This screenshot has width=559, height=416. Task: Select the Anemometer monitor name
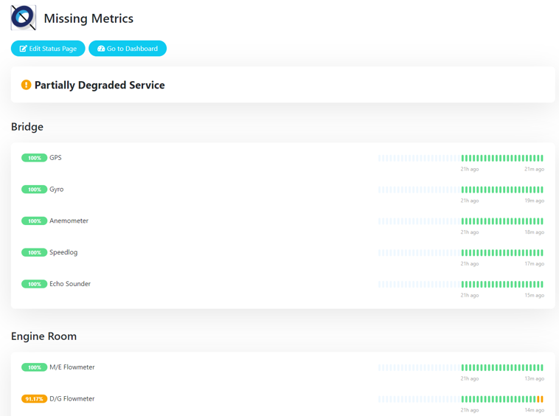[69, 221]
